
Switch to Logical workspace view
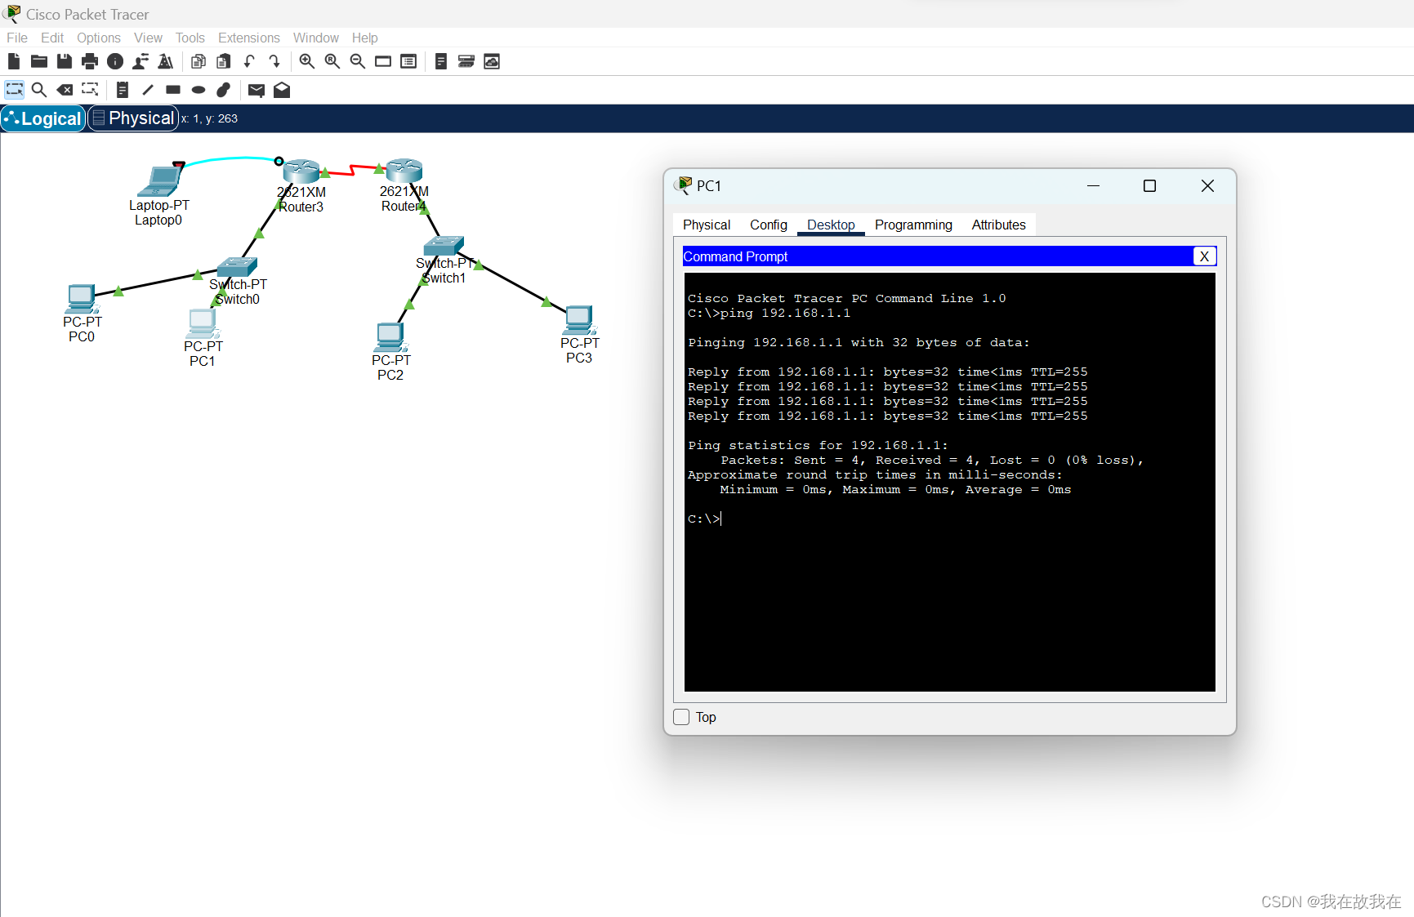click(43, 118)
